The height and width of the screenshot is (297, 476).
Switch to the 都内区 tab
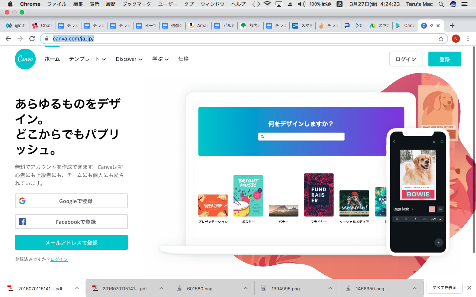coord(250,26)
